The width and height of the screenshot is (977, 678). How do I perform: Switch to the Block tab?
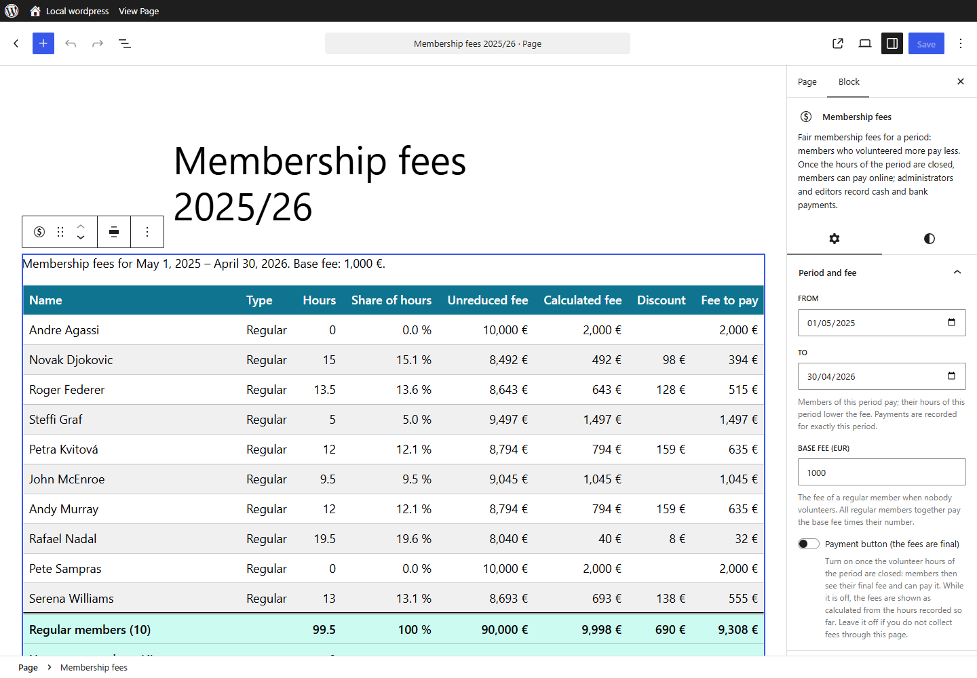(849, 81)
